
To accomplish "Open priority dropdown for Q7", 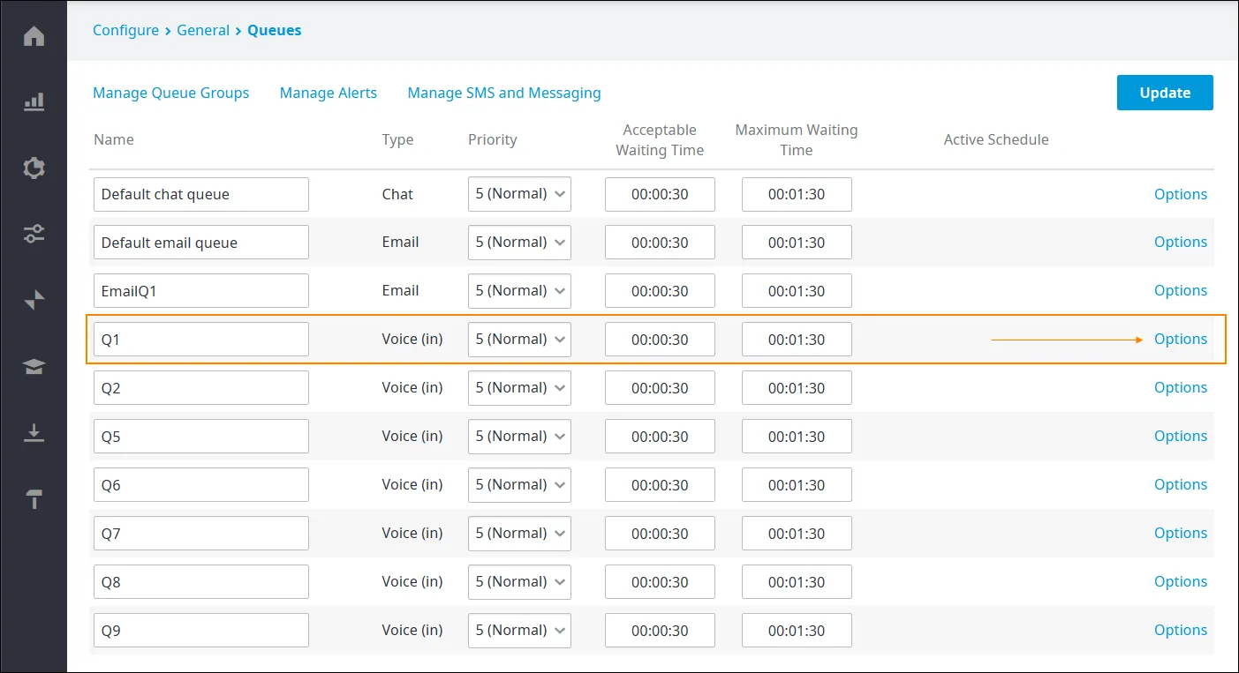I will [x=519, y=534].
